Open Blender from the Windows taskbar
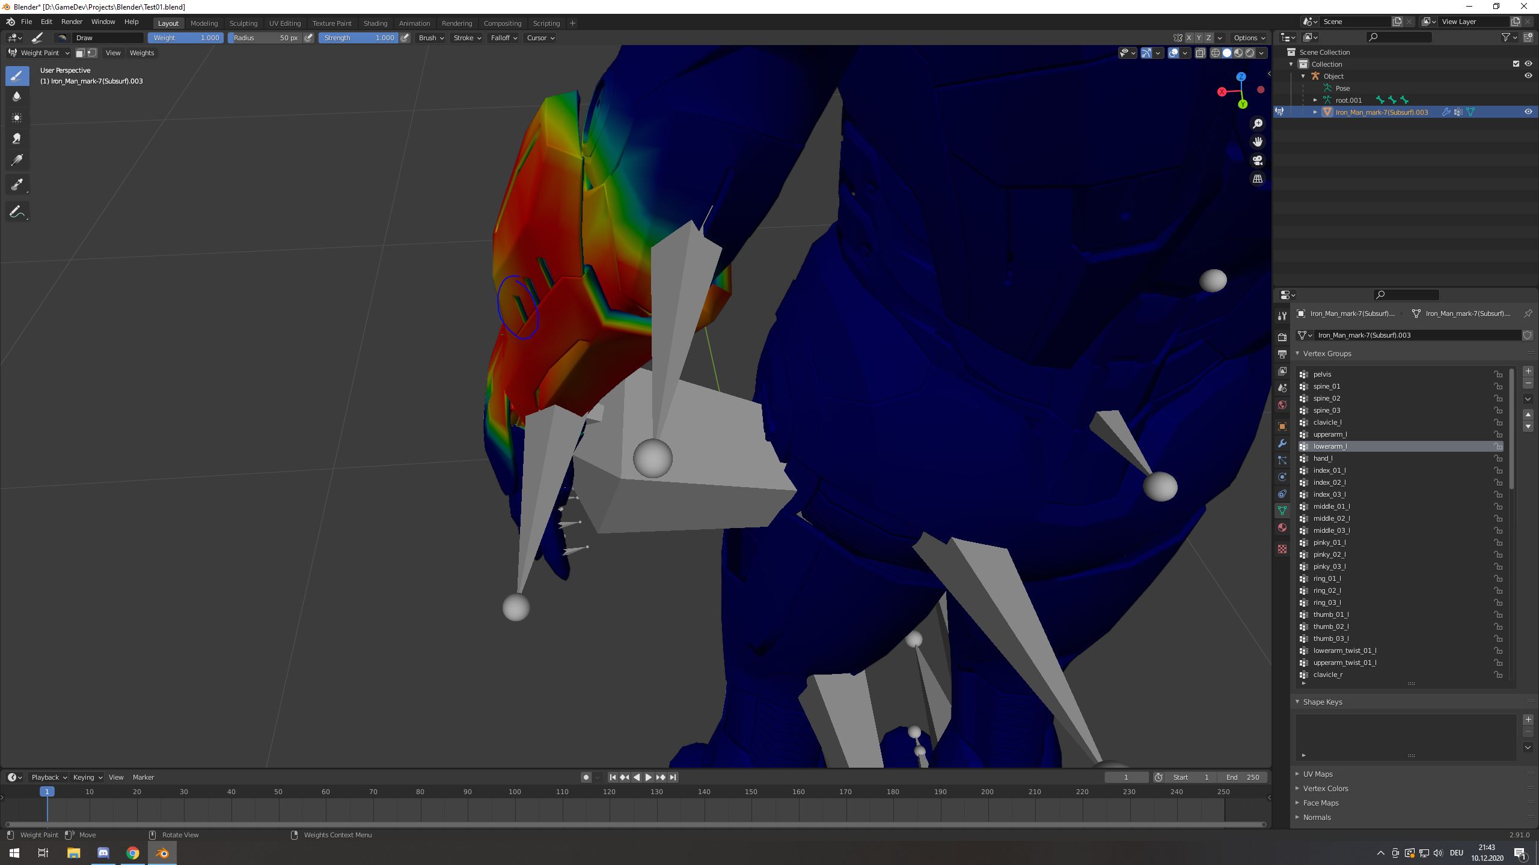This screenshot has width=1539, height=865. click(162, 853)
